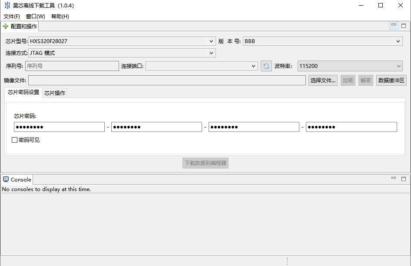Screen dimensions: 411x266
Task: Minimize the application window
Action: (x=361, y=5)
